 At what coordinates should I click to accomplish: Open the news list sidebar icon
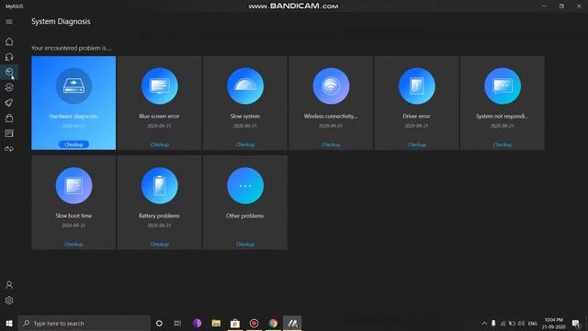(x=9, y=133)
